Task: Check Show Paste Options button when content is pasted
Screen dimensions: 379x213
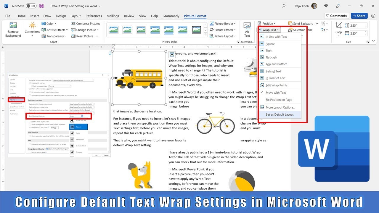Action: coord(30,125)
